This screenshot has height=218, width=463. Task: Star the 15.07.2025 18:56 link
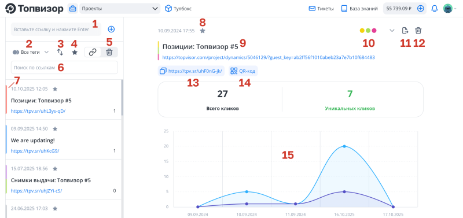tap(55, 169)
